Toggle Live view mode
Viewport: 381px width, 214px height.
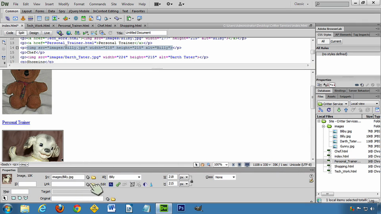(x=47, y=33)
